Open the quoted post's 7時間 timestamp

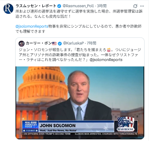tap(92, 43)
